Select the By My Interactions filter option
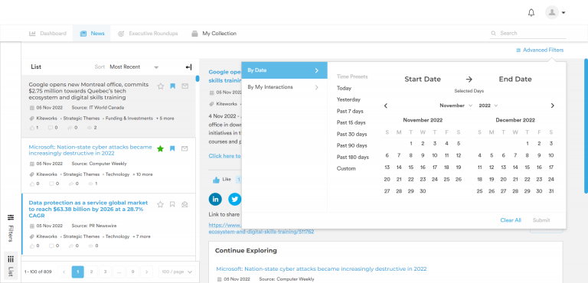588x283 pixels. click(284, 87)
